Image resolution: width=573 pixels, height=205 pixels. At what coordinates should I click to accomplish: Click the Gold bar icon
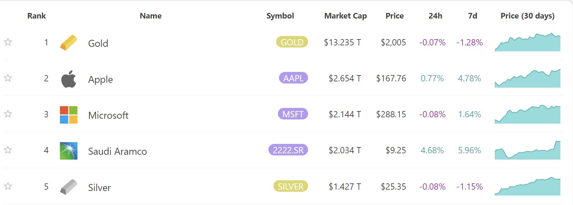[69, 43]
